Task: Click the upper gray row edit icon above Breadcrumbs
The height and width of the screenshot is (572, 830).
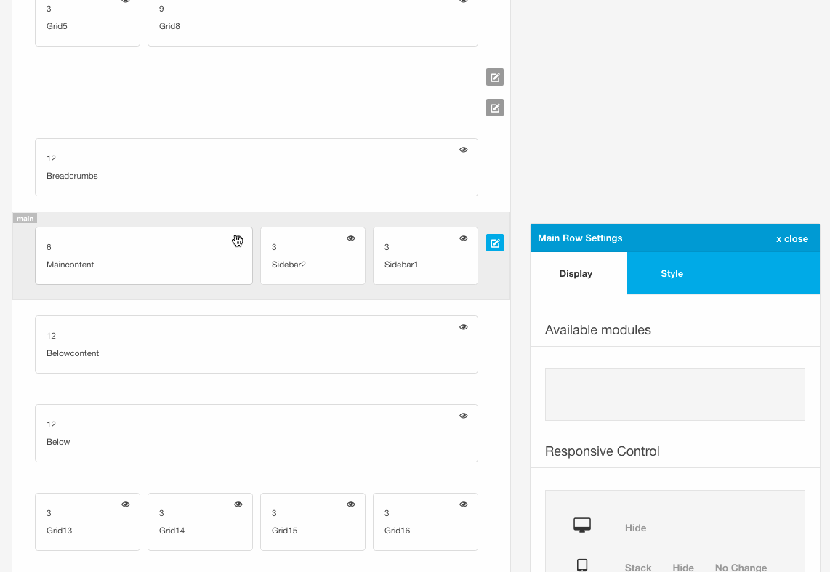Action: [x=495, y=77]
